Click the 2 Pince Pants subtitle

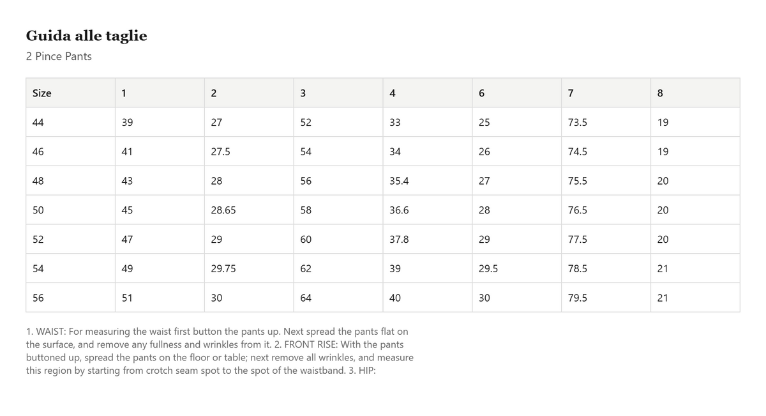pyautogui.click(x=59, y=56)
